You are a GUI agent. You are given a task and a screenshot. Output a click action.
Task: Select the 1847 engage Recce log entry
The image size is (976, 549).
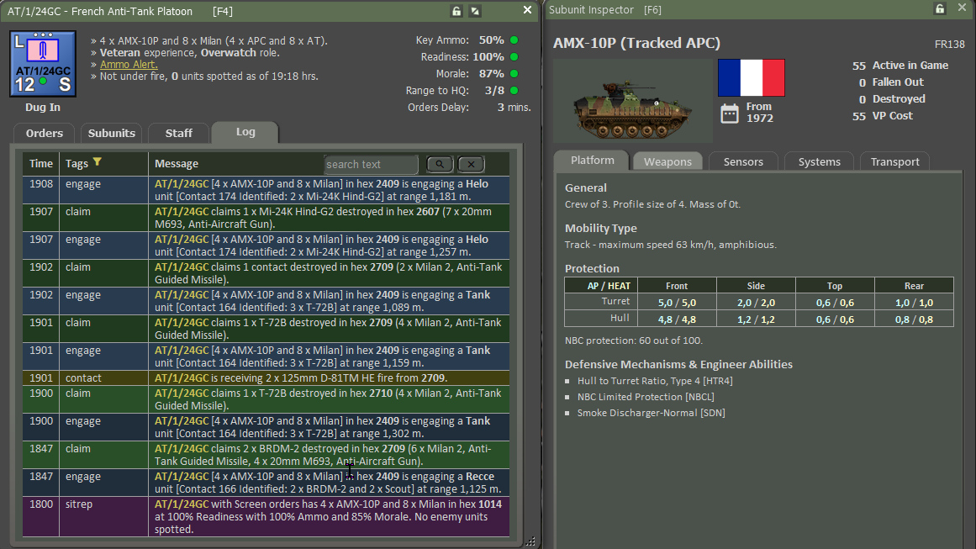(x=266, y=483)
